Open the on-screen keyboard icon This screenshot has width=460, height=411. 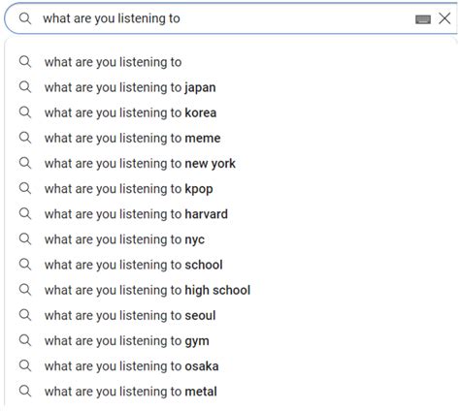pos(423,19)
